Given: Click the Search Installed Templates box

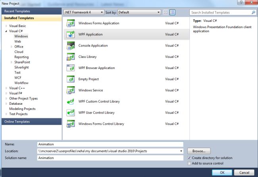Looking at the screenshot, I should pyautogui.click(x=220, y=13).
